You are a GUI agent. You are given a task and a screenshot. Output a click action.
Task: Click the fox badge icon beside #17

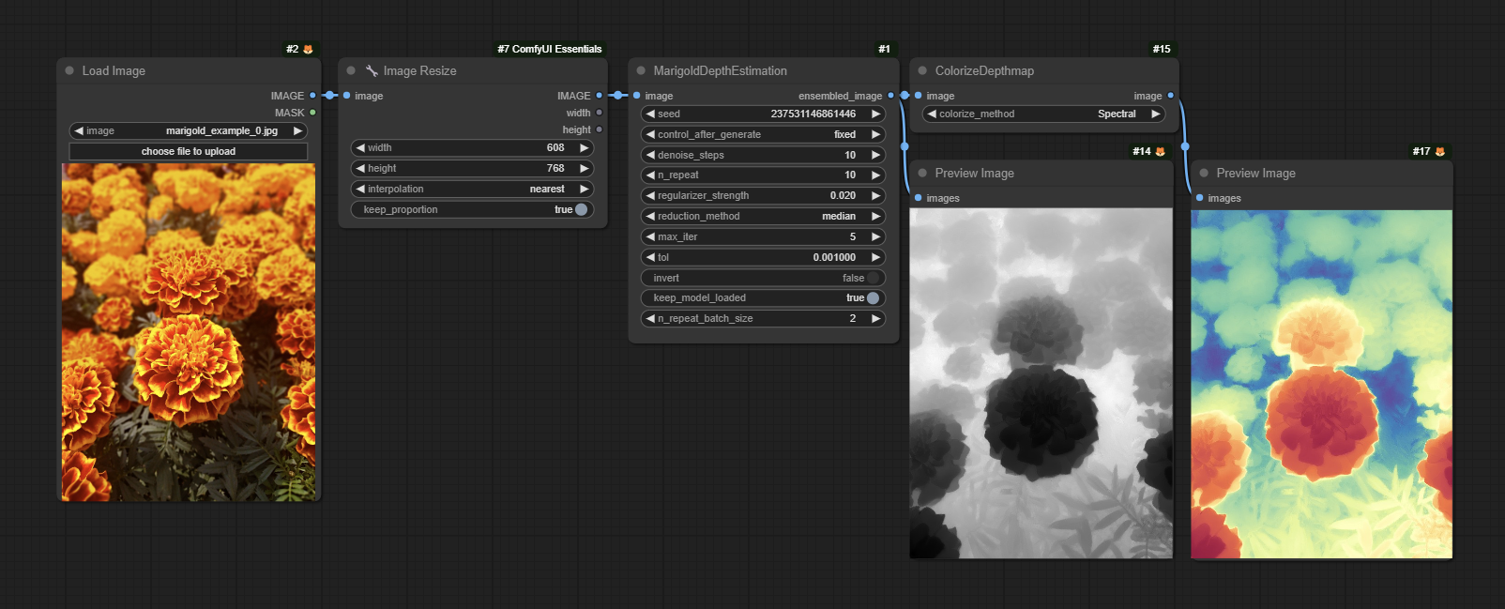[x=1440, y=151]
